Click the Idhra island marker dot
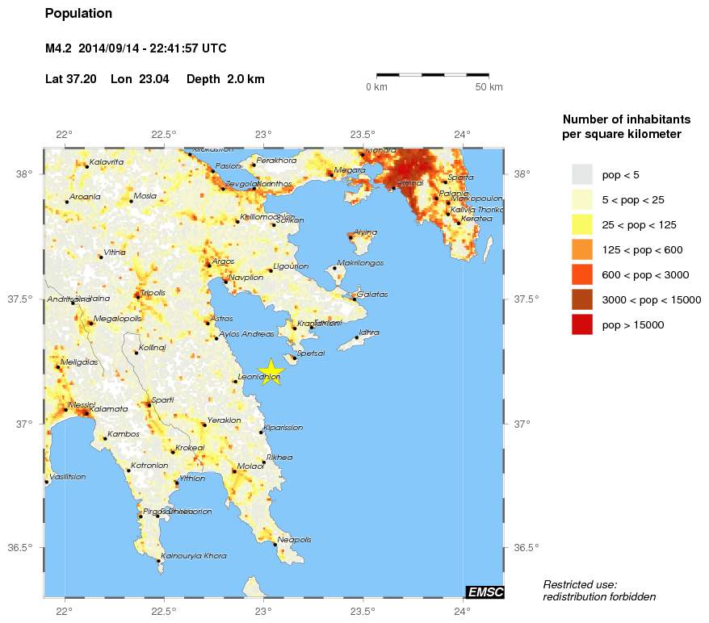The width and height of the screenshot is (709, 623). pyautogui.click(x=356, y=337)
